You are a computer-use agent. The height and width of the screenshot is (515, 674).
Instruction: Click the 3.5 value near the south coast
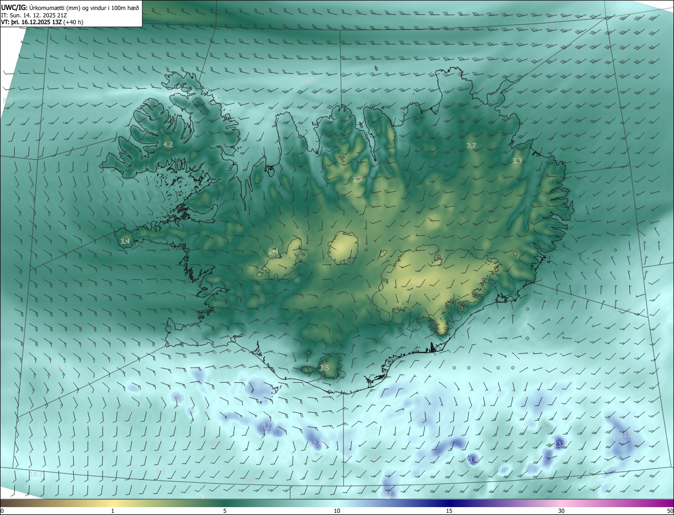click(324, 368)
